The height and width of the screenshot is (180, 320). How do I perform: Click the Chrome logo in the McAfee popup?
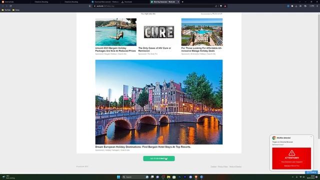(274, 138)
